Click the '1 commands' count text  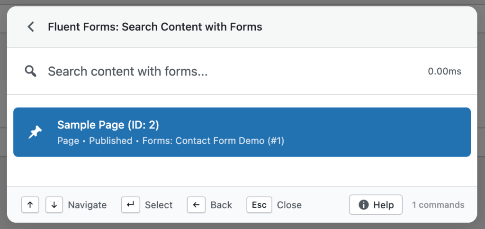438,205
